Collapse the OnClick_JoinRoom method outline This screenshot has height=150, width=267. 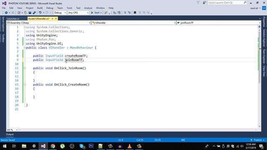(x=25, y=68)
